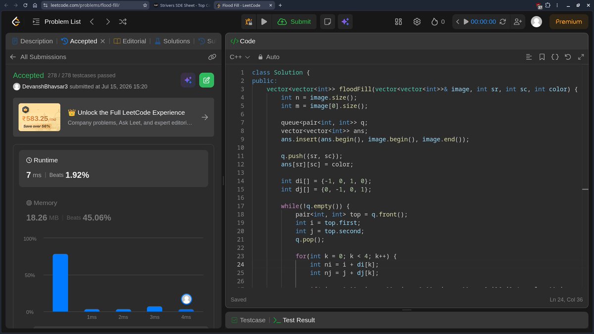This screenshot has height=334, width=594.
Task: Click the 3ms runtime bar
Action: (x=154, y=309)
